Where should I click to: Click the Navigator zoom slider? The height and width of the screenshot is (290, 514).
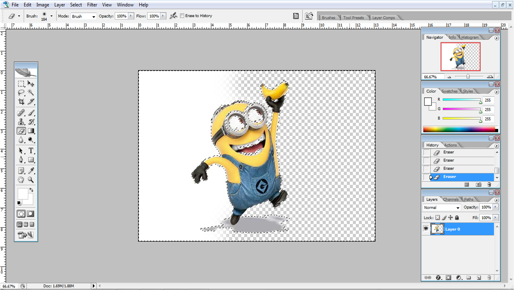[468, 76]
